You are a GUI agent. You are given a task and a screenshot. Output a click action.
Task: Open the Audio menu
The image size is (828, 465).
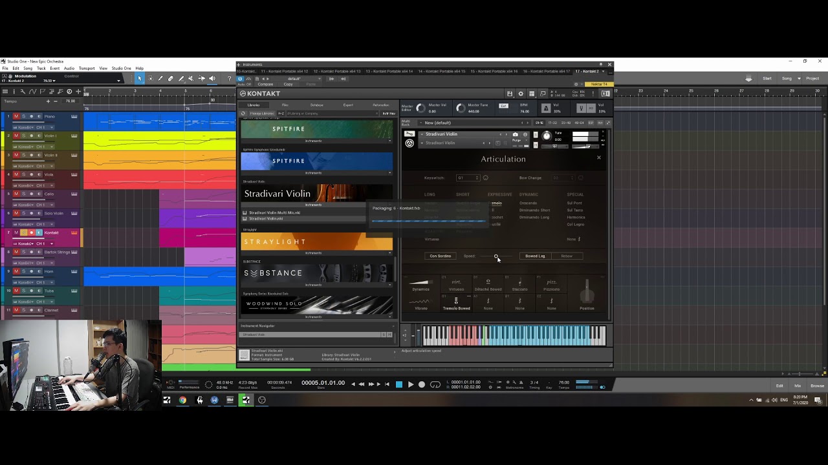[x=69, y=68]
